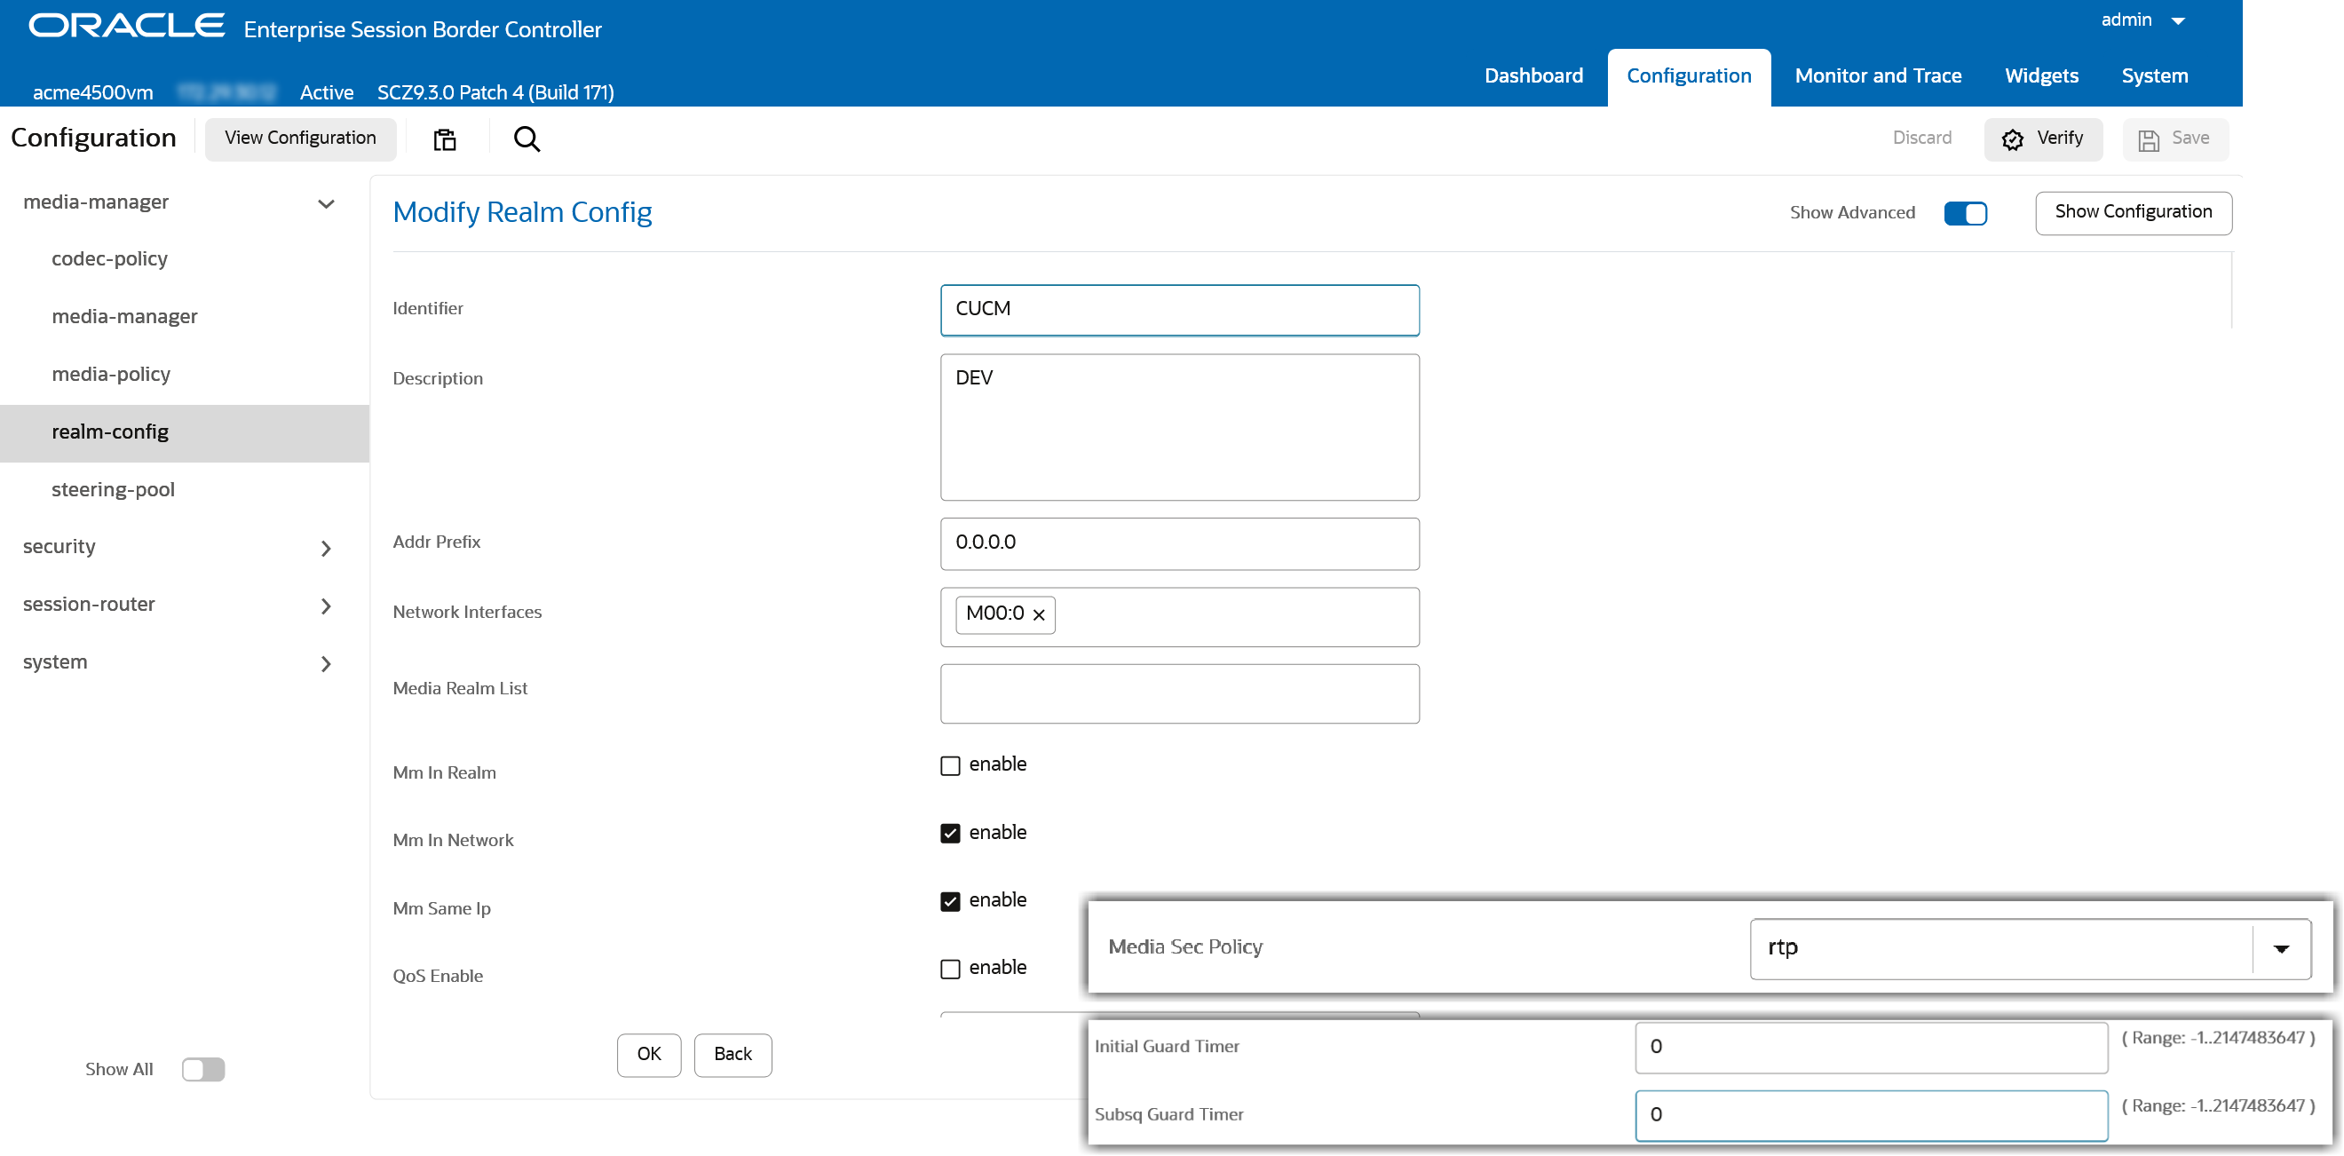Expand the security section

[326, 548]
